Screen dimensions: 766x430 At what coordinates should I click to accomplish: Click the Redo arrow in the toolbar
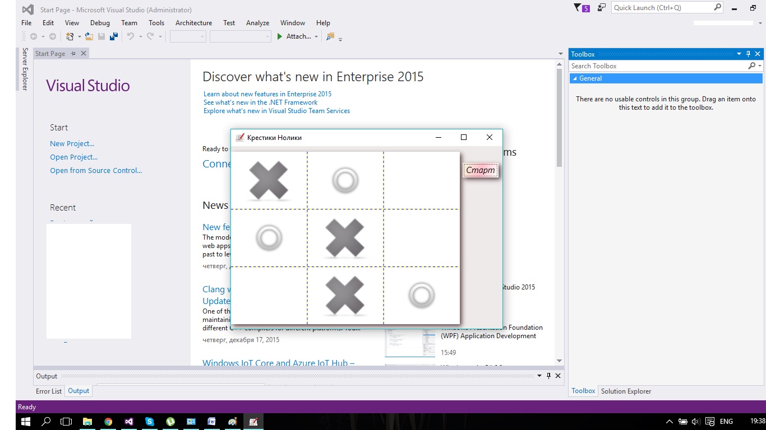point(150,36)
